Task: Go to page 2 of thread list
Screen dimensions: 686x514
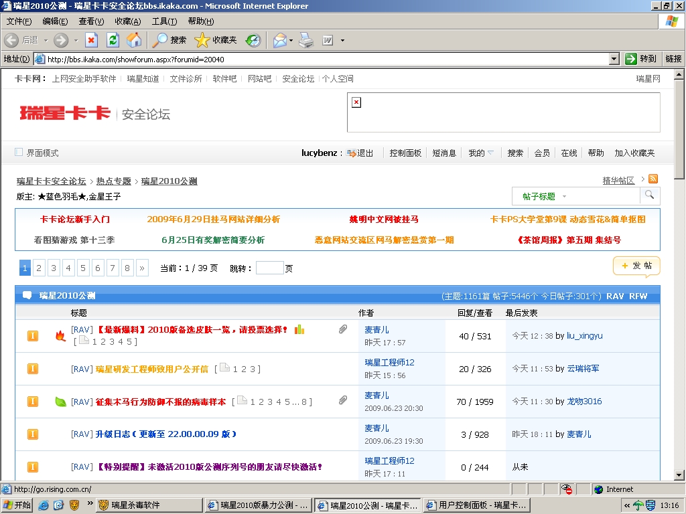Action: coord(40,268)
